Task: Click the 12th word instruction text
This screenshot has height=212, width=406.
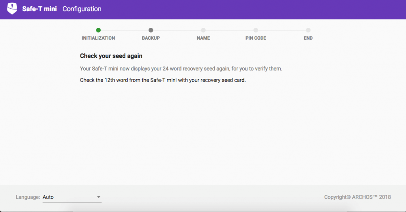Action: (163, 80)
